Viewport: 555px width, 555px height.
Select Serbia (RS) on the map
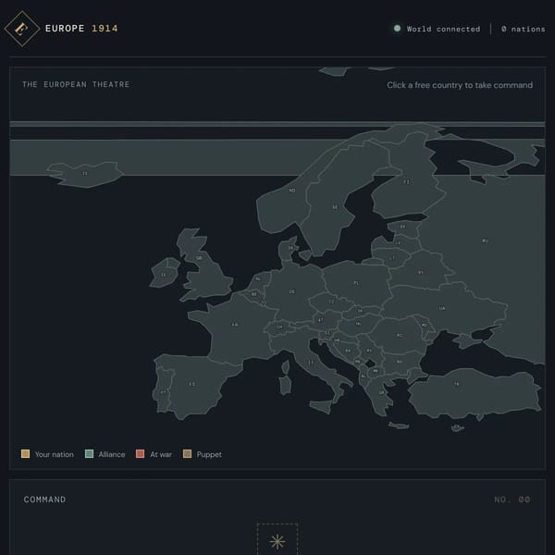tap(369, 351)
